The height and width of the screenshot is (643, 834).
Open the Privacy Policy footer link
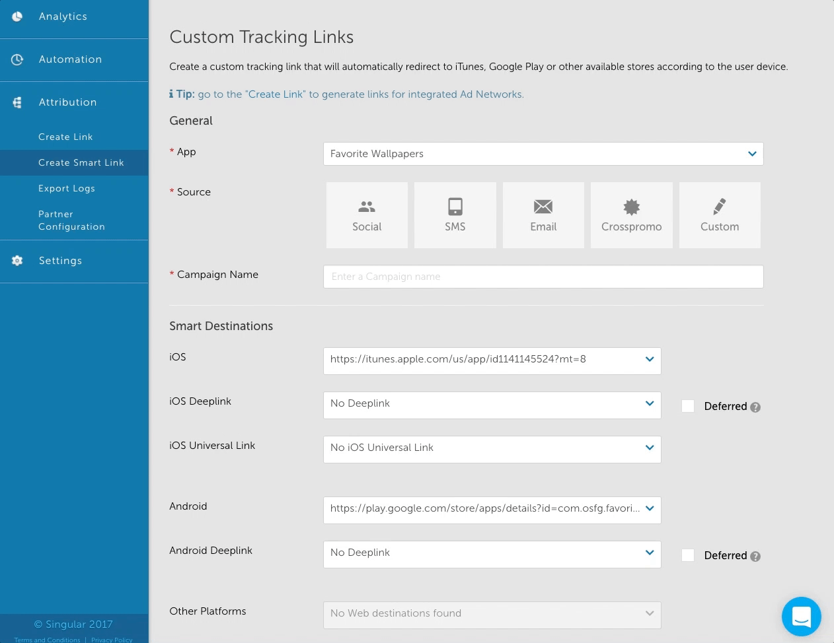tap(112, 639)
